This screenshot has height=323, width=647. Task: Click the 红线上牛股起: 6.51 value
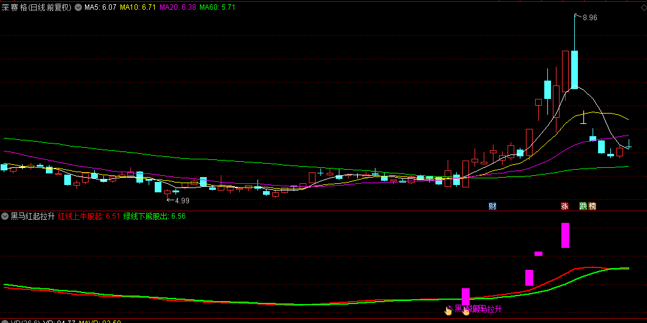tap(89, 216)
